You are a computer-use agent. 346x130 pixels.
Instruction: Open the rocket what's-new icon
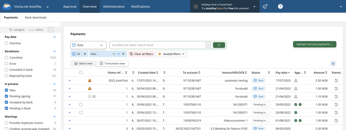[265, 7]
